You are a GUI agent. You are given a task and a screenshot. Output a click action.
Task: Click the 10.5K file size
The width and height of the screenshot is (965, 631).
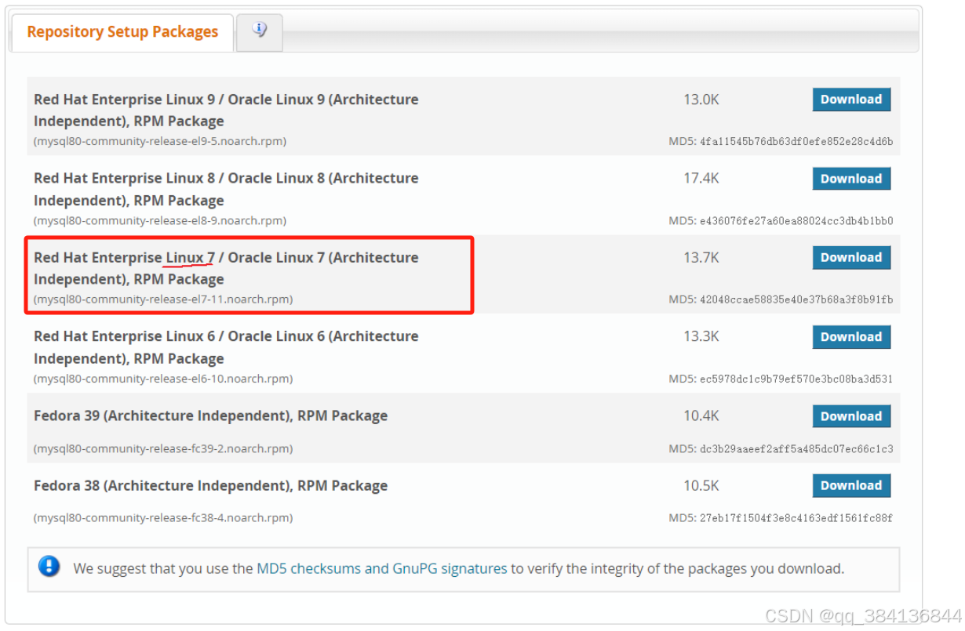[x=701, y=485]
